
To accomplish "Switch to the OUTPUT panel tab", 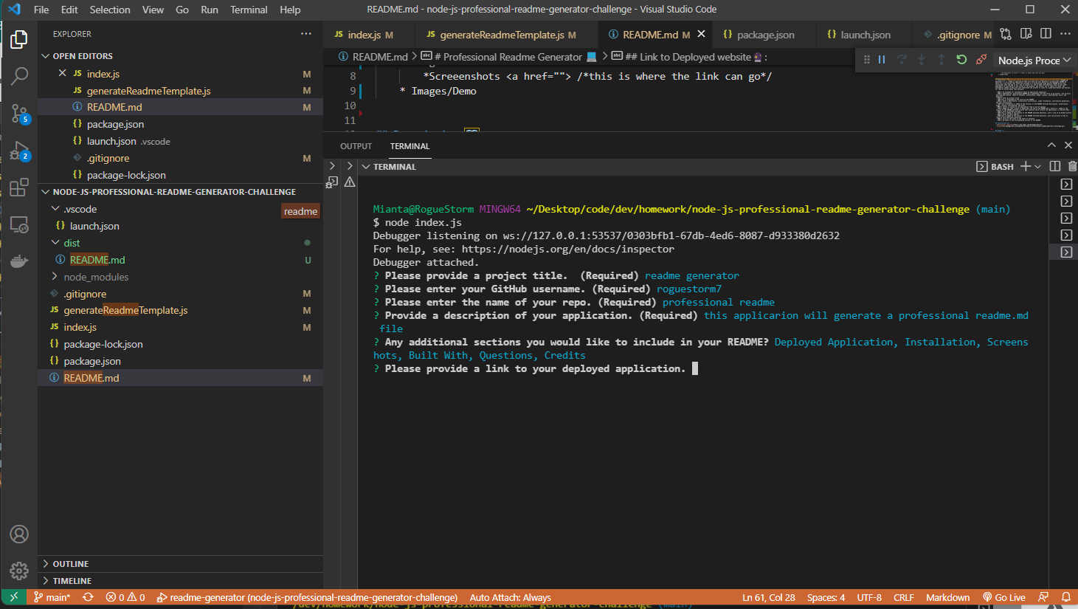I will [356, 146].
